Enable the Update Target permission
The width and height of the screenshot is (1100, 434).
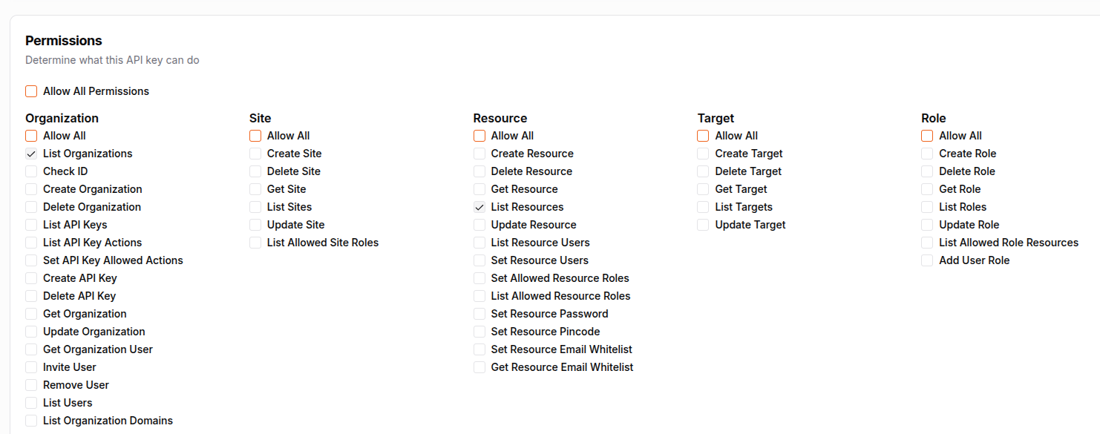click(704, 225)
